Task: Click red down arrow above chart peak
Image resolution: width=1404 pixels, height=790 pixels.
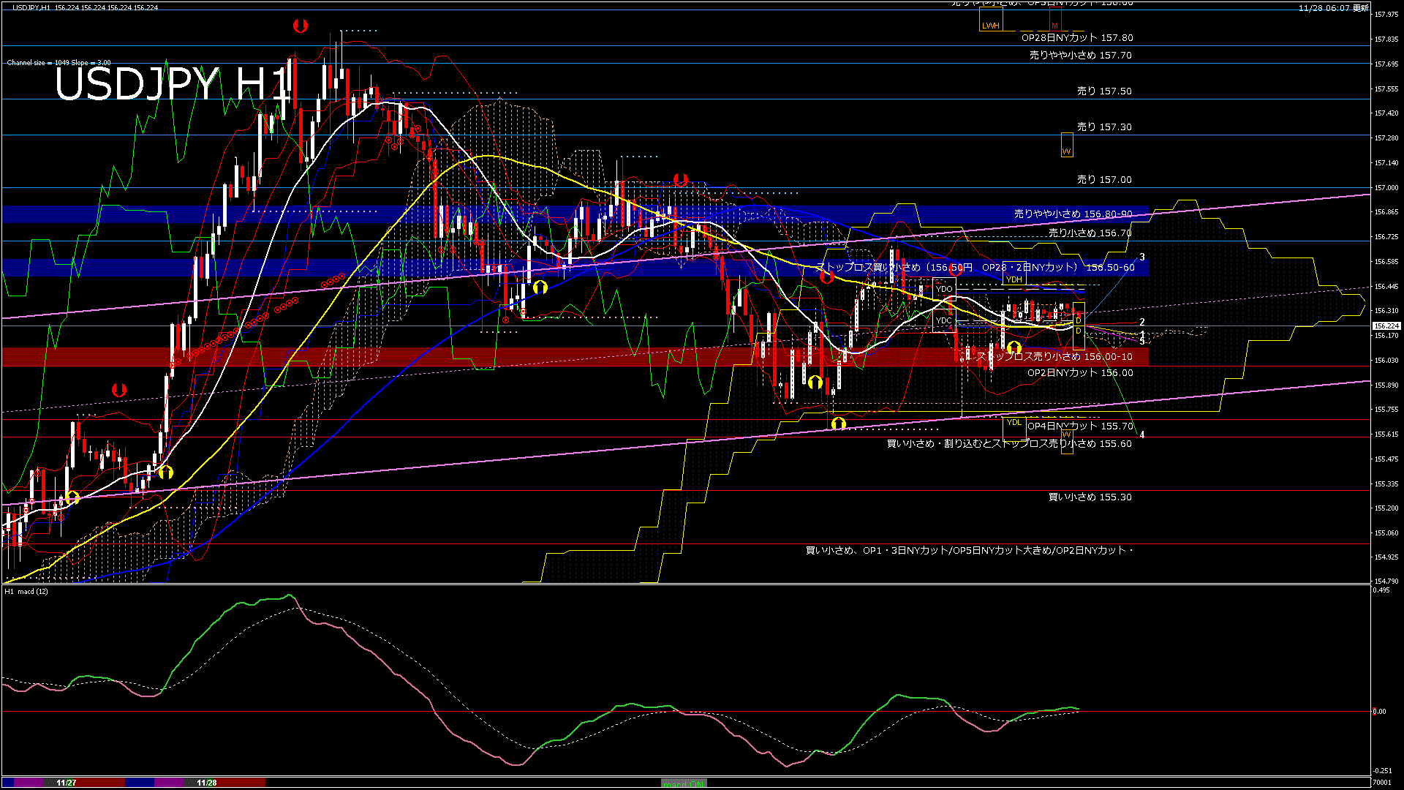Action: coord(300,26)
